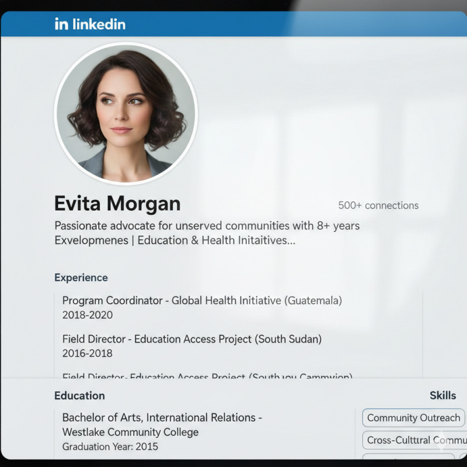This screenshot has width=467, height=467.
Task: Select the Evita Morgan profile name
Action: pos(117,204)
